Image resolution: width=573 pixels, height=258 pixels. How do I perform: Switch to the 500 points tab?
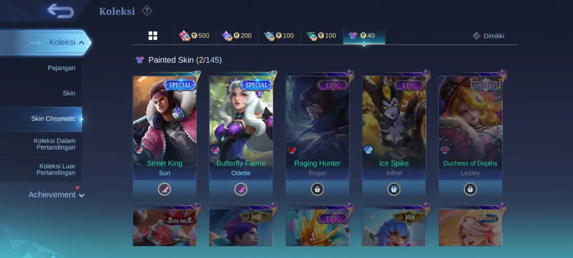pos(194,35)
